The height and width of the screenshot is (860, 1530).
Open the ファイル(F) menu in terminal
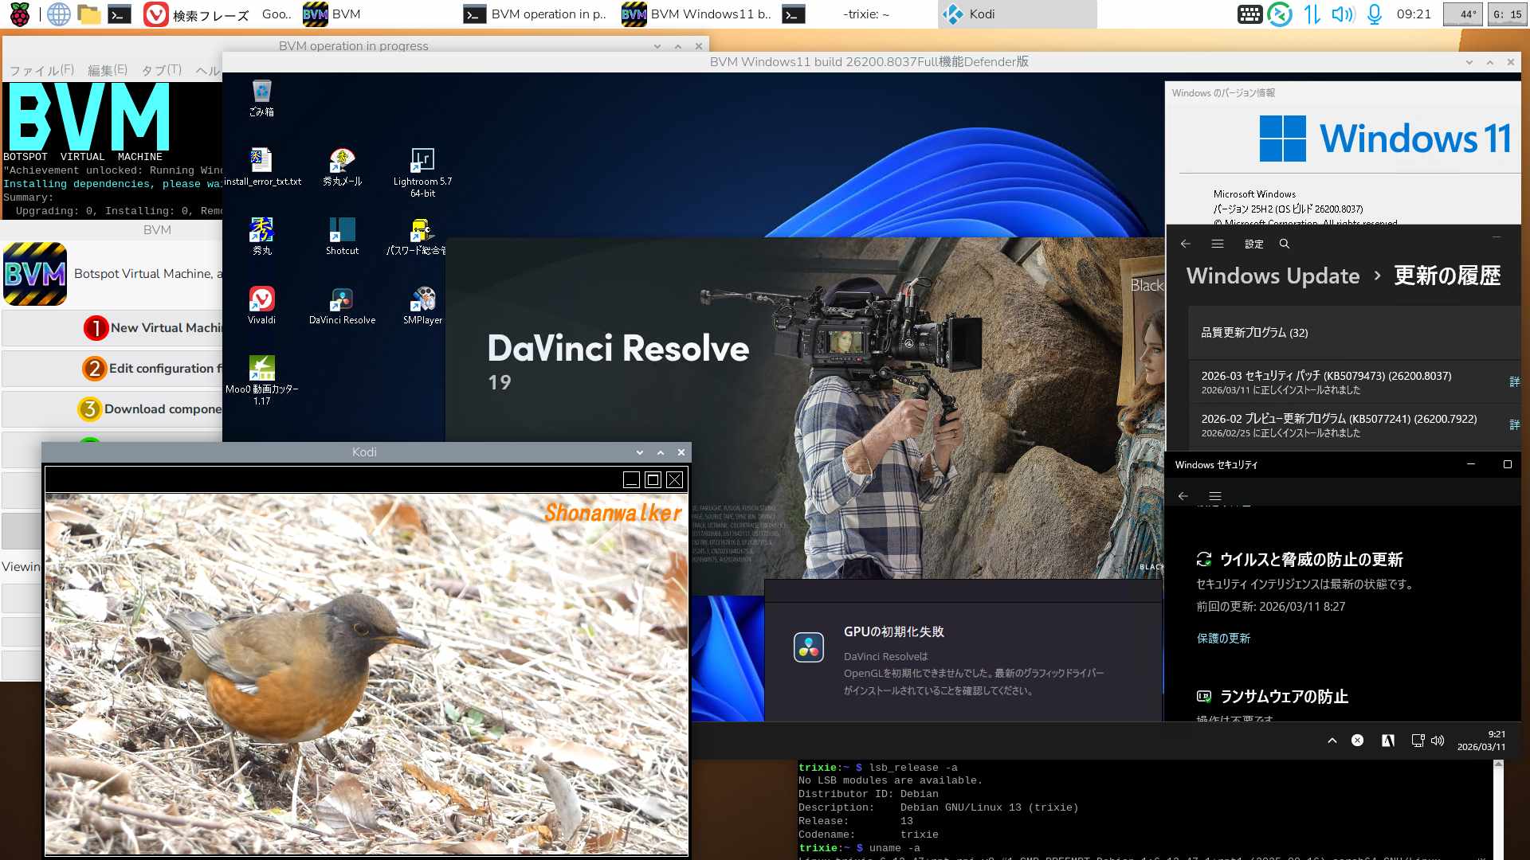41,70
